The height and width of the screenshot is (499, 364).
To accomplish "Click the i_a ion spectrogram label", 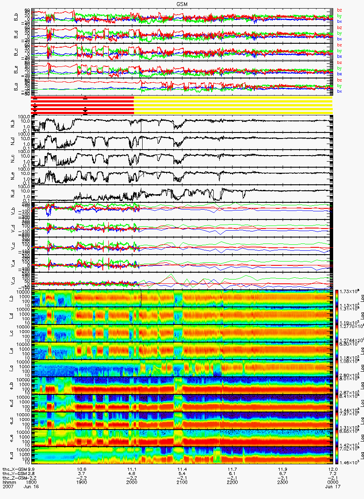I will coord(11,369).
